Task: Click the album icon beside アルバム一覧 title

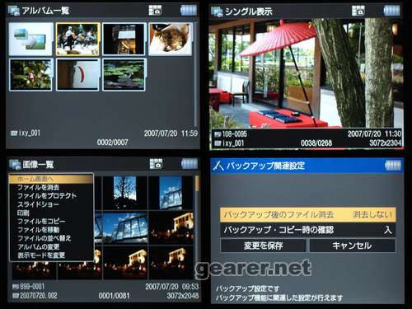Action: point(14,11)
